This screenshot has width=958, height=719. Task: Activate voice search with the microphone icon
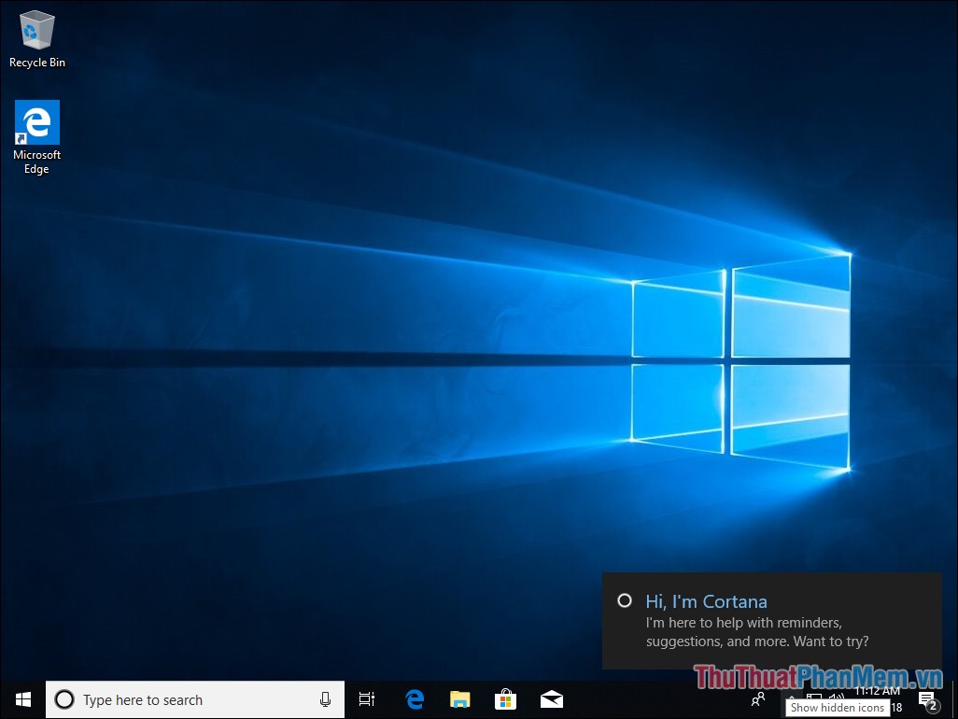325,699
